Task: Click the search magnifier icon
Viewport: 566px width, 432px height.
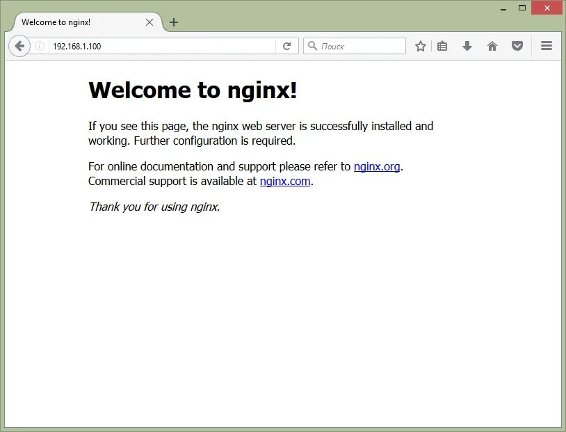Action: tap(313, 46)
